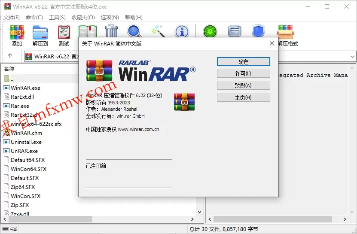The height and width of the screenshot is (234, 357).
Task: Start the green Virus Scan tool
Action: (x=210, y=31)
